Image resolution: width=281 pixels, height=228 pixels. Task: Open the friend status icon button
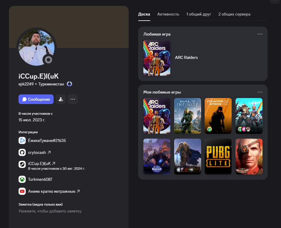(x=61, y=99)
